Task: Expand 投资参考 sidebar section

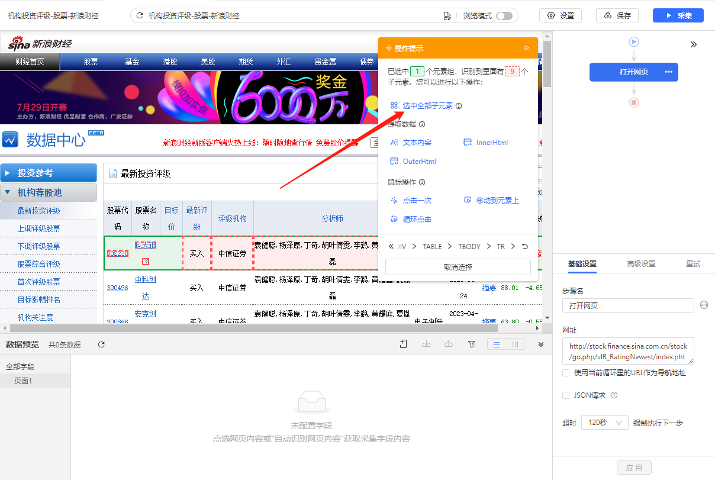Action: pos(49,173)
